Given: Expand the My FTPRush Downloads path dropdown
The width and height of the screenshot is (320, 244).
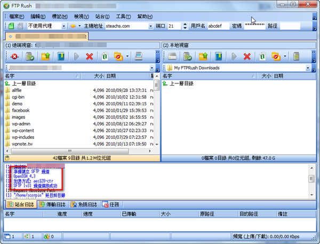Looking at the screenshot, I should tap(308, 68).
